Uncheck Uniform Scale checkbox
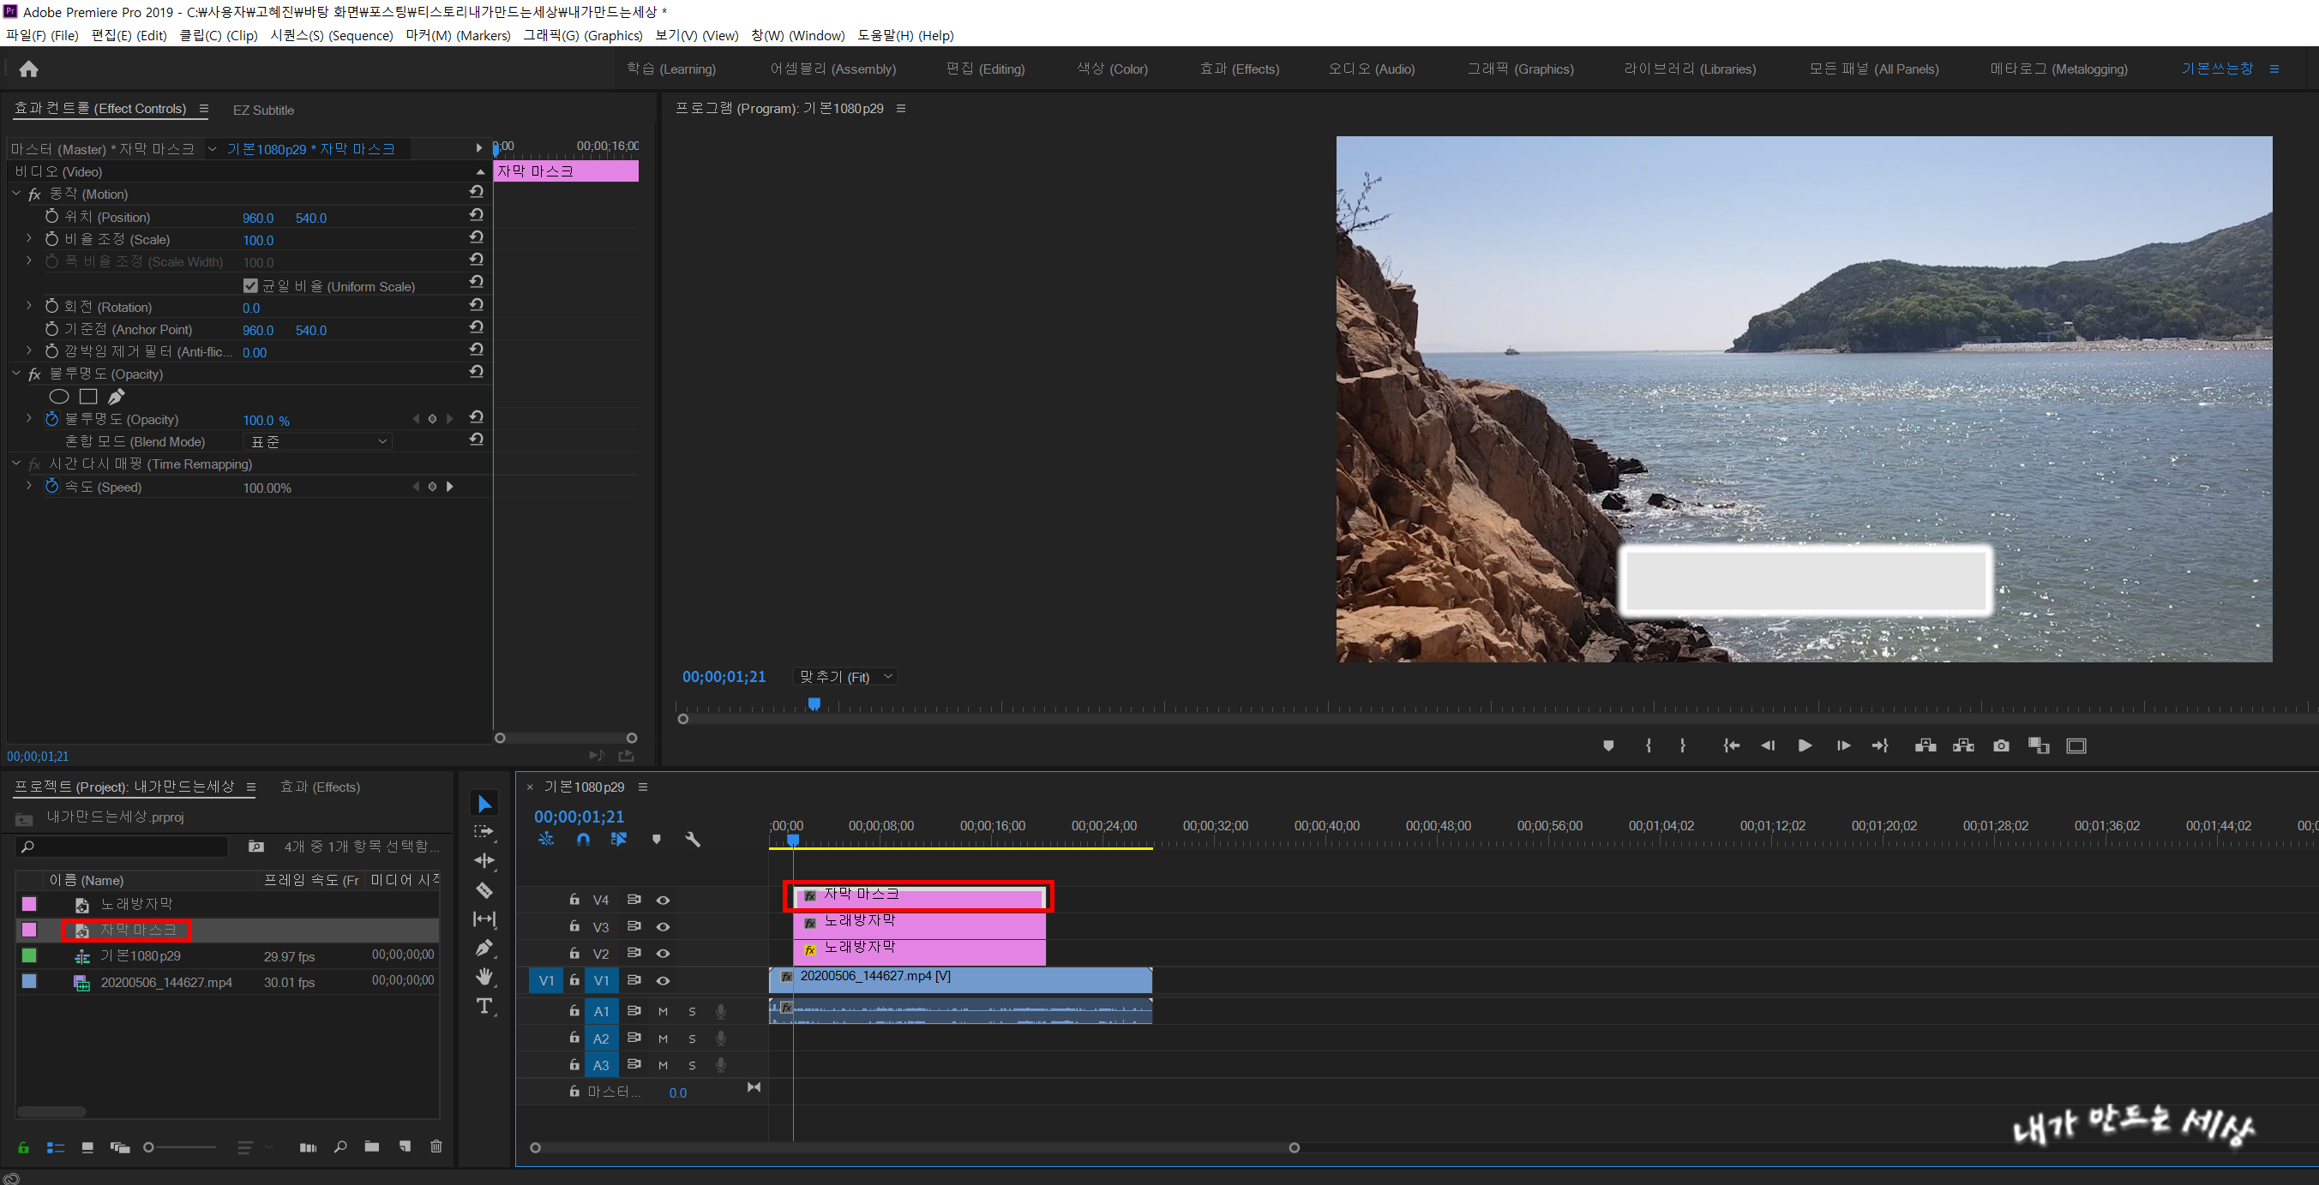Viewport: 2319px width, 1185px height. [x=250, y=286]
